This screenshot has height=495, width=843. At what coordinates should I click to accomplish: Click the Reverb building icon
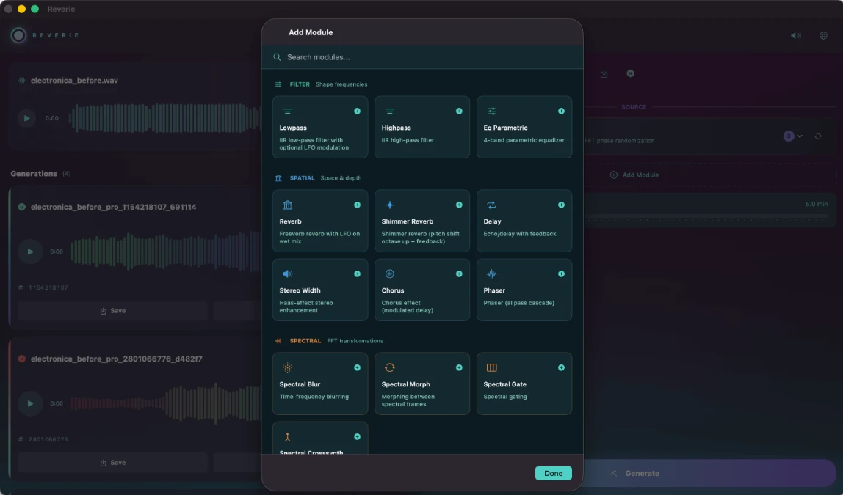[x=288, y=205]
